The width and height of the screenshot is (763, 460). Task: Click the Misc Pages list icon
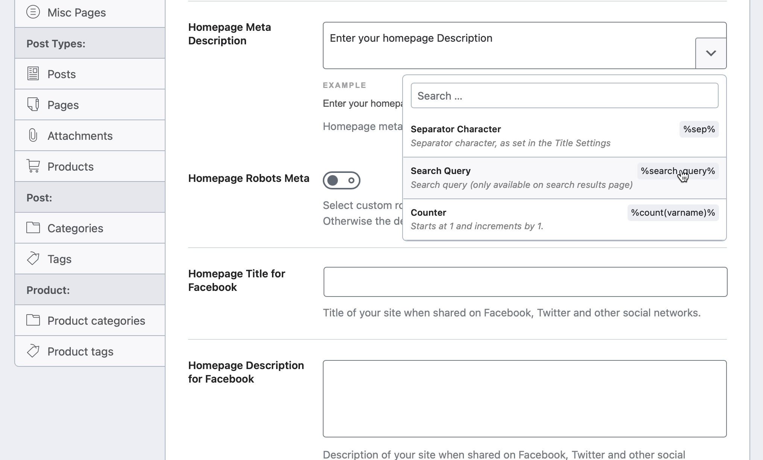(33, 12)
